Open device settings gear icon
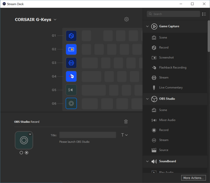 pyautogui.click(x=126, y=19)
